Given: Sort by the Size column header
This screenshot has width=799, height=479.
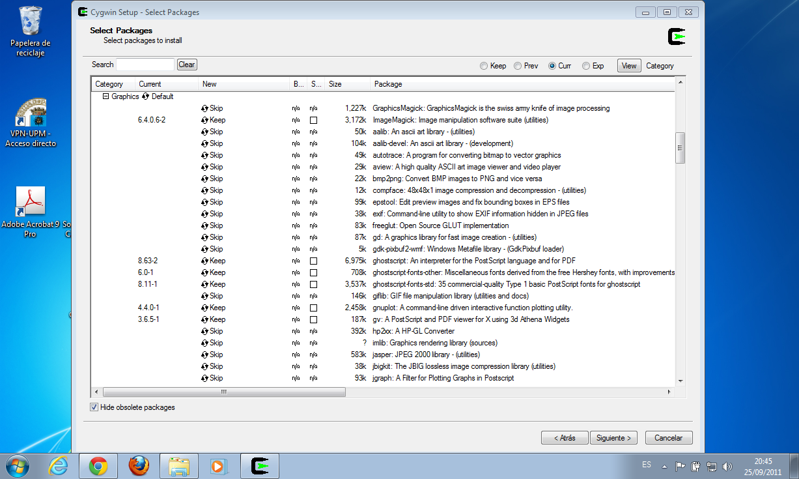Looking at the screenshot, I should click(347, 84).
